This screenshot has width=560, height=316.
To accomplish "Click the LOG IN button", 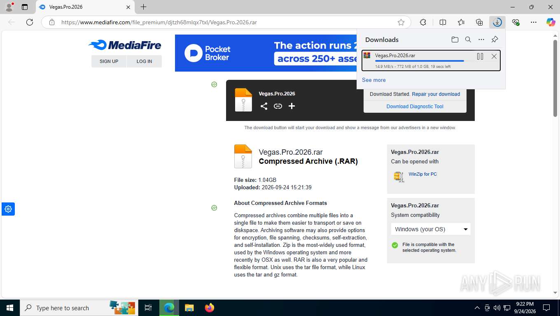I will click(144, 61).
